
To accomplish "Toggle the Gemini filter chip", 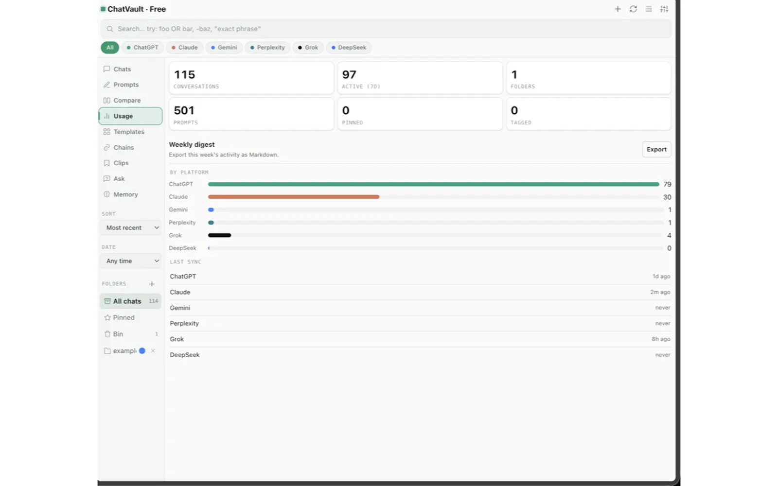I will 224,48.
